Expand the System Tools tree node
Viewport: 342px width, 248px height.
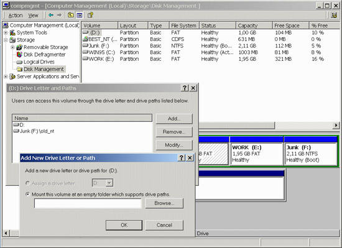coord(6,33)
